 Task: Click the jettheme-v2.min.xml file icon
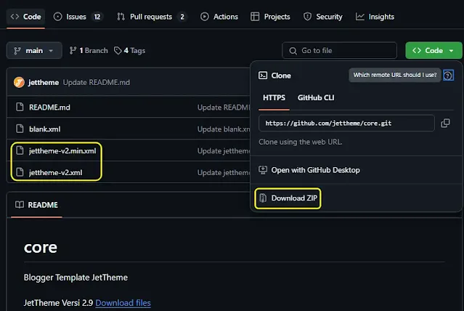coord(20,150)
